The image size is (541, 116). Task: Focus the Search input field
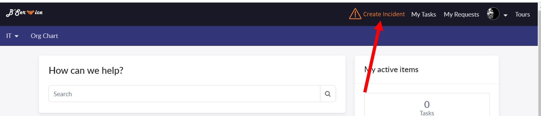pyautogui.click(x=184, y=94)
